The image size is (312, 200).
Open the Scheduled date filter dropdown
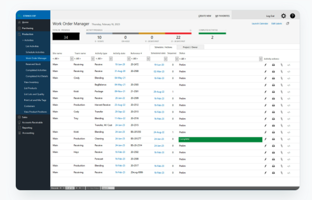(x=165, y=59)
